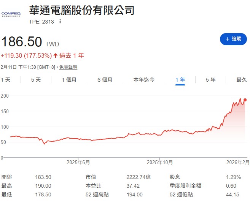Click the 2025年6月 axis label
The height and width of the screenshot is (204, 250).
coord(78,162)
